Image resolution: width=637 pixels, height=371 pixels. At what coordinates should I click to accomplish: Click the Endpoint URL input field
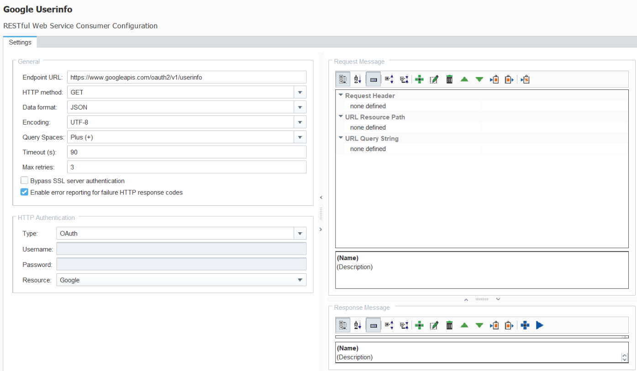coord(186,78)
